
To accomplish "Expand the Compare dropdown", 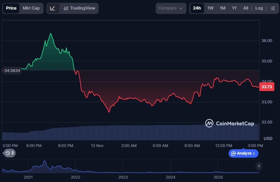I will click(x=171, y=8).
